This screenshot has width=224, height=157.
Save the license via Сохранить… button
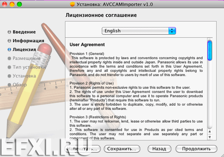[x=122, y=149]
